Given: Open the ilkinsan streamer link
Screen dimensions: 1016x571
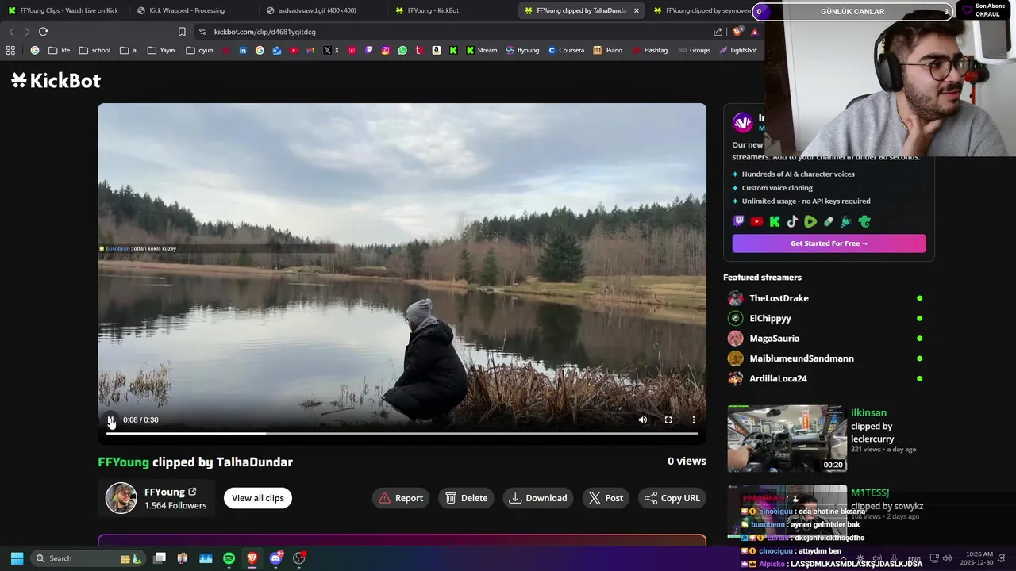Looking at the screenshot, I should pyautogui.click(x=868, y=412).
